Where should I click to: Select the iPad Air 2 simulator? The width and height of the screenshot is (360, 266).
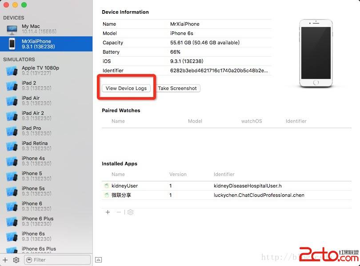click(46, 116)
